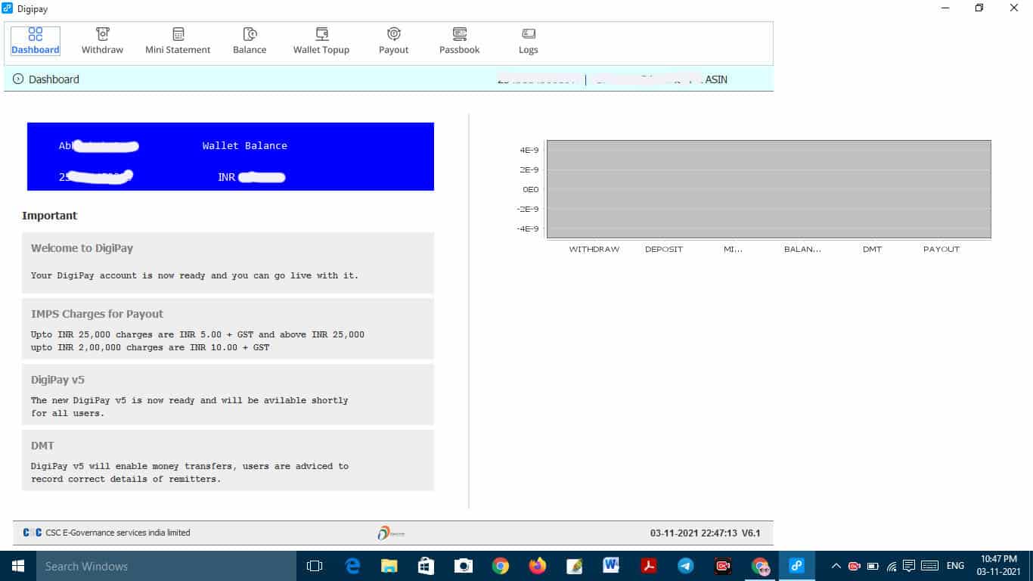Click the Important heading
1033x581 pixels.
[x=50, y=216]
